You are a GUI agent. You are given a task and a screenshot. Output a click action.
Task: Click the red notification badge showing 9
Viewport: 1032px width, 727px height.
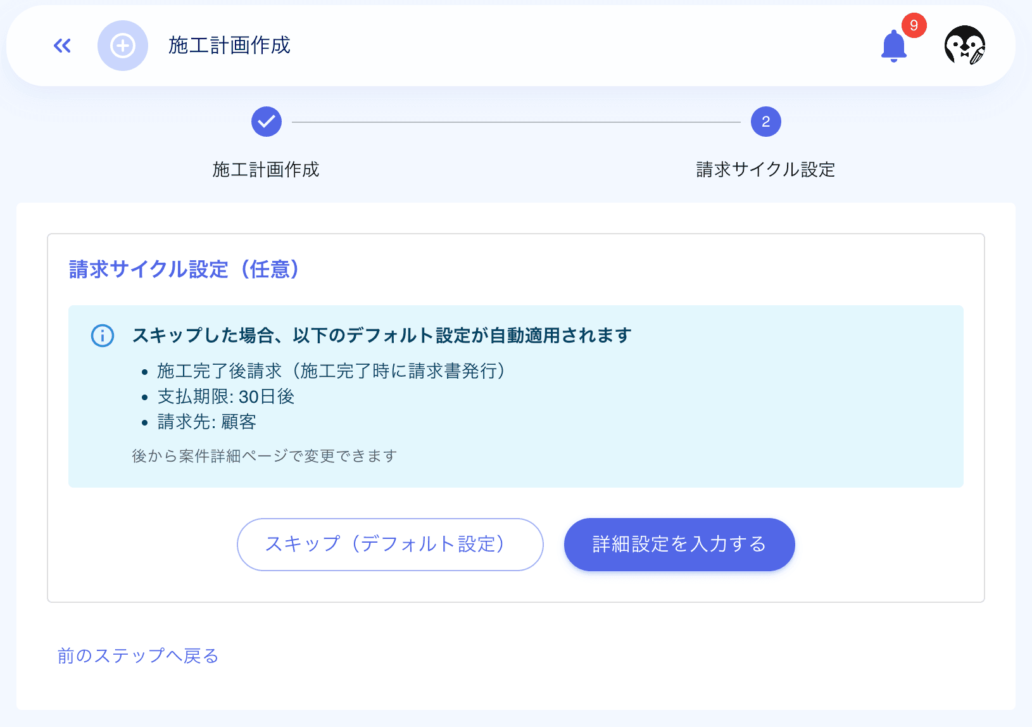(914, 25)
